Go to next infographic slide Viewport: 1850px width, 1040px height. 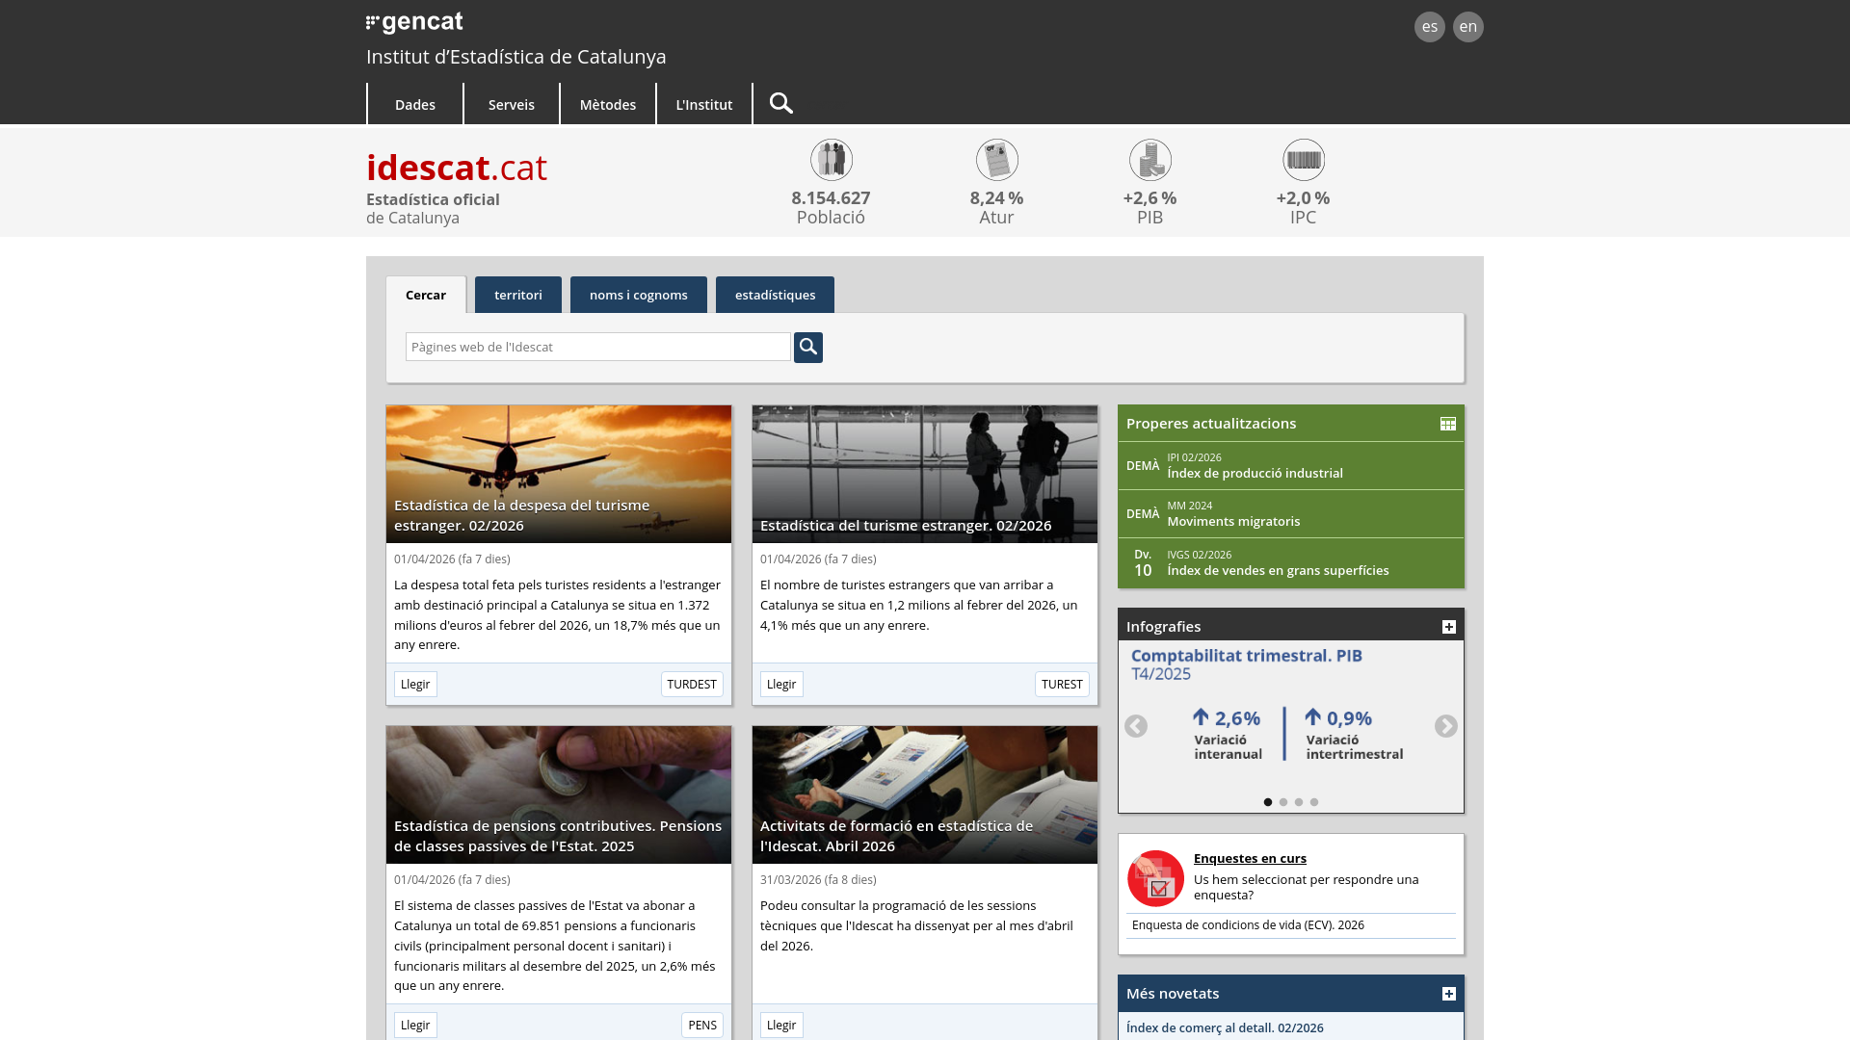[1445, 726]
